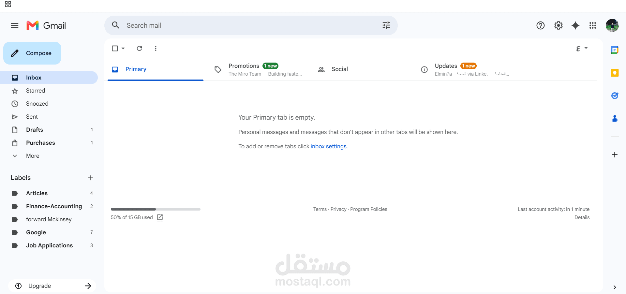Open the account profile avatar
Viewport: 626px width, 294px height.
click(612, 25)
